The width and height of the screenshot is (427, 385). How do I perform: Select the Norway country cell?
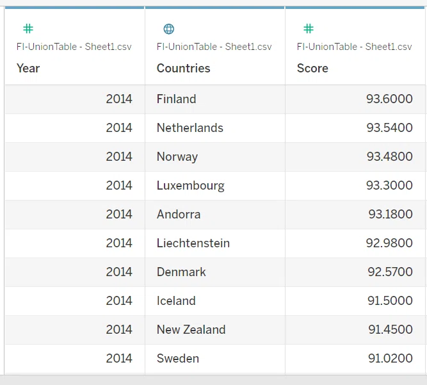click(215, 157)
